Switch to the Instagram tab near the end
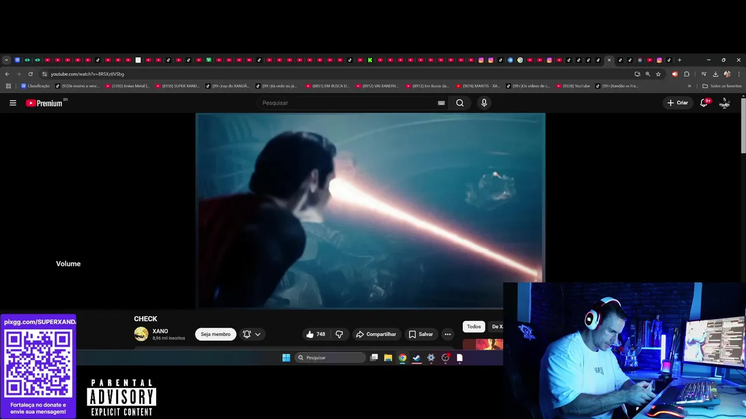This screenshot has height=419, width=746. pos(659,60)
